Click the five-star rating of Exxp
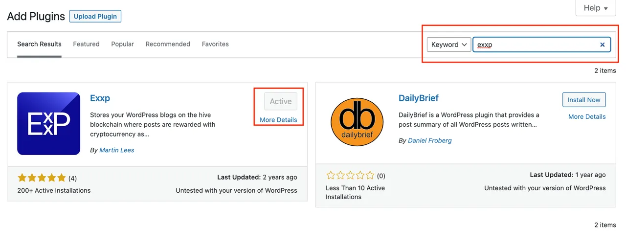The image size is (626, 250). pyautogui.click(x=41, y=178)
